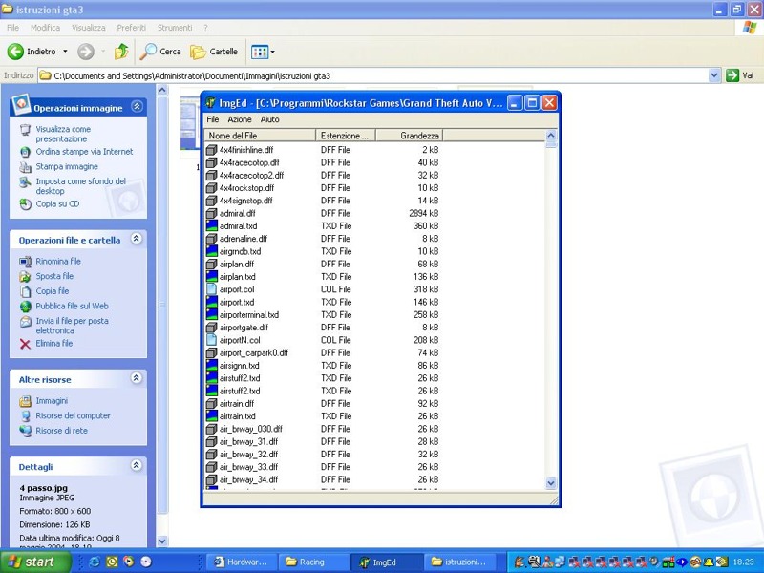Select the airtrain.txd texture icon
This screenshot has width=764, height=573.
(x=211, y=415)
